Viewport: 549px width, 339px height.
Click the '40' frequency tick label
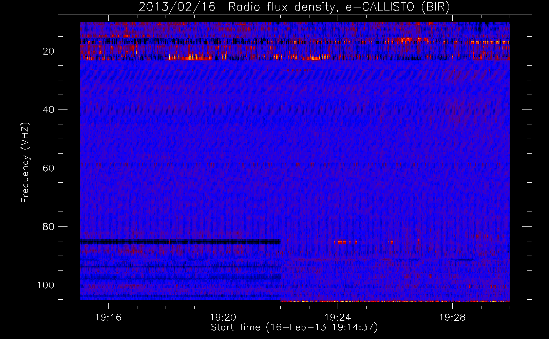point(49,110)
